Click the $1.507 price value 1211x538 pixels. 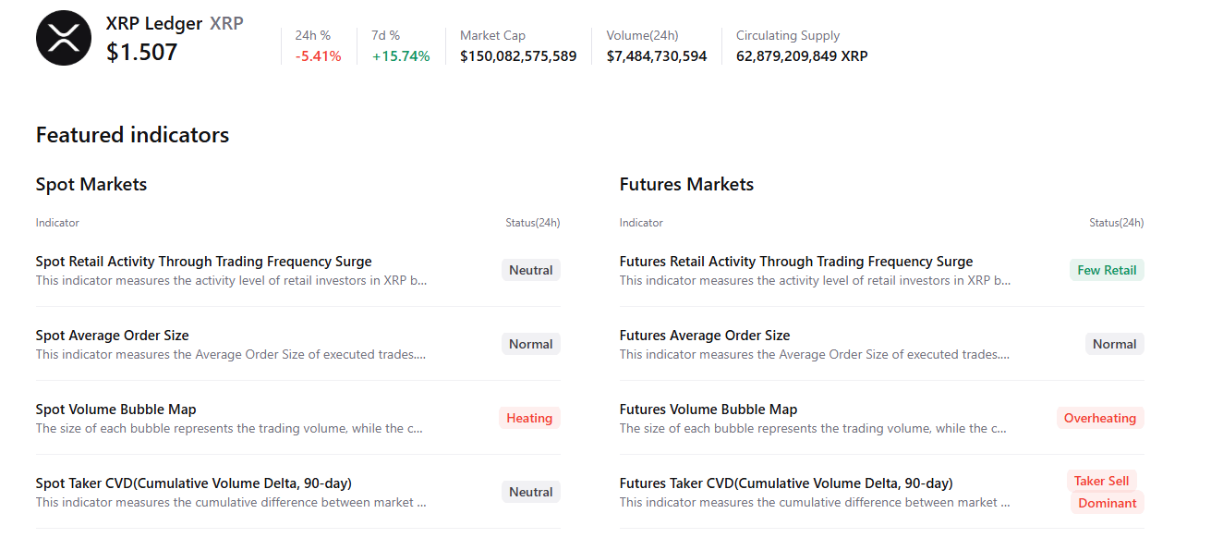coord(142,53)
